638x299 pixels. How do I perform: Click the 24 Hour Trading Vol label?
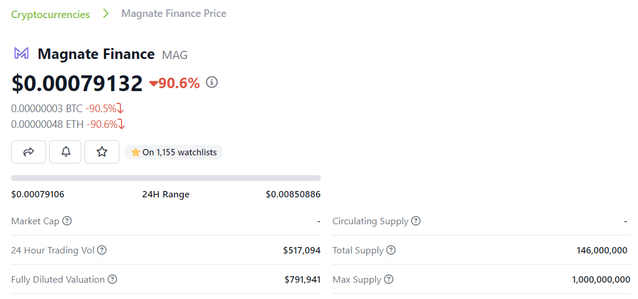[x=53, y=251]
